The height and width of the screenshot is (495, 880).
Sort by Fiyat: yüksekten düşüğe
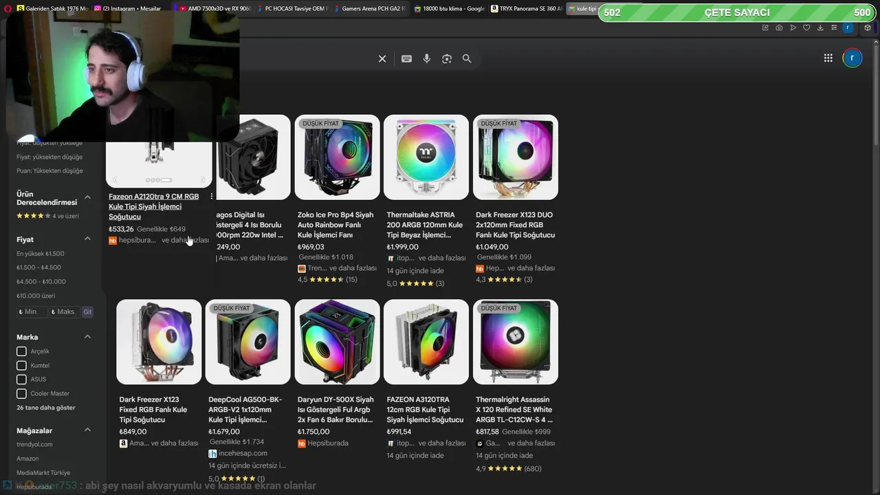click(49, 157)
